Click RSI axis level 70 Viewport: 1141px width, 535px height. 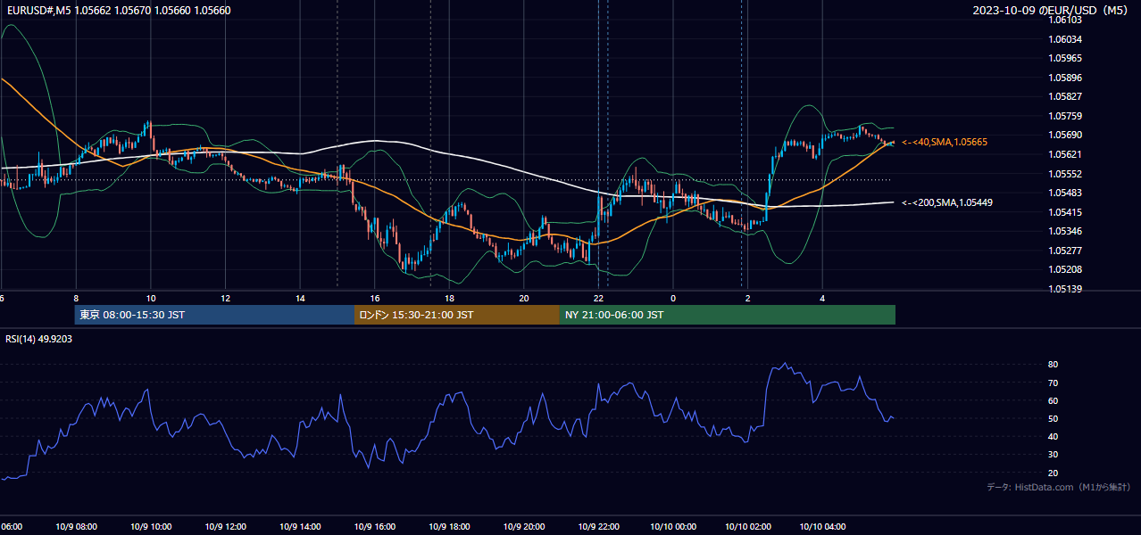pyautogui.click(x=1054, y=383)
